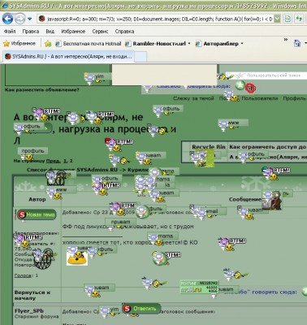The width and height of the screenshot is (307, 325).
Task: Open the Файл menu
Action: click(10, 32)
